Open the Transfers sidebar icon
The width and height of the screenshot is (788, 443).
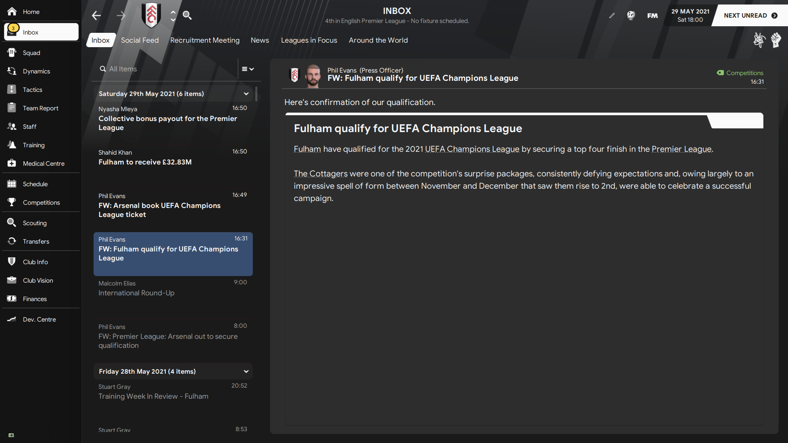[x=11, y=241]
